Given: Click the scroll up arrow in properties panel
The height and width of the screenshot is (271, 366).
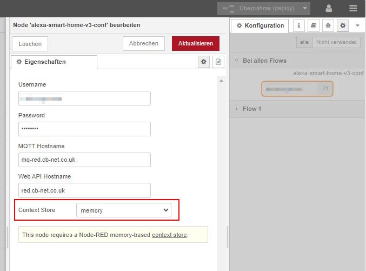Looking at the screenshot, I should tap(221, 81).
